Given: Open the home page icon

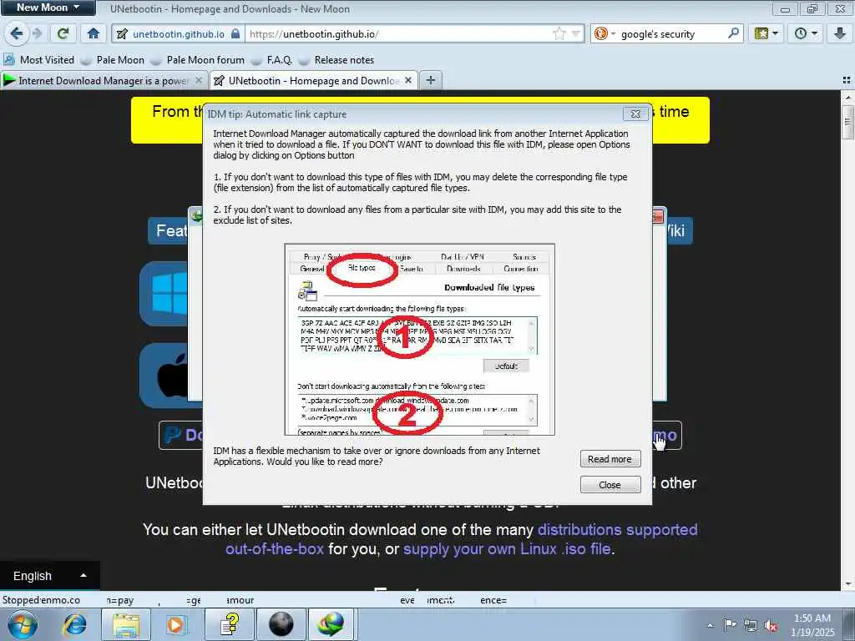Looking at the screenshot, I should point(94,33).
